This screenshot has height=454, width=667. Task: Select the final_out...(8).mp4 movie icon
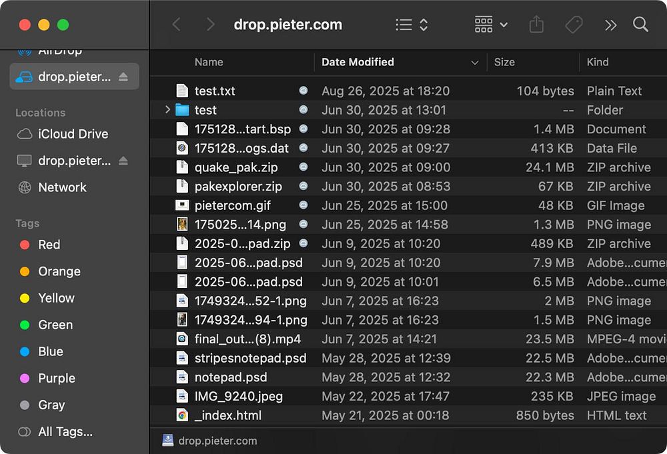click(x=182, y=339)
